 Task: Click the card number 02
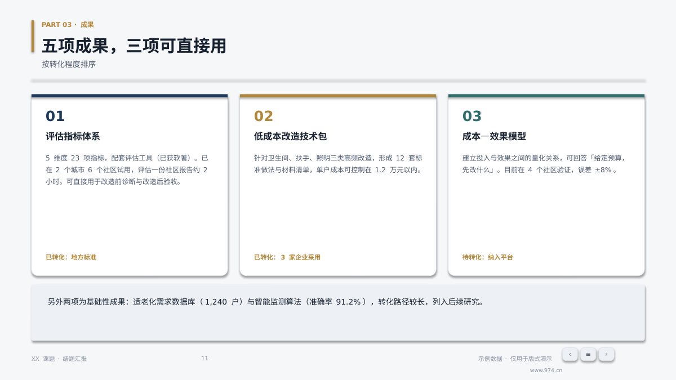(x=264, y=116)
